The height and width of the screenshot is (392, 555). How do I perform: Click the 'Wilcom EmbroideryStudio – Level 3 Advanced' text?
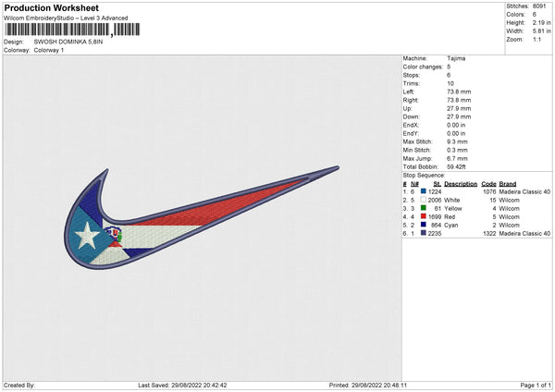pyautogui.click(x=66, y=18)
